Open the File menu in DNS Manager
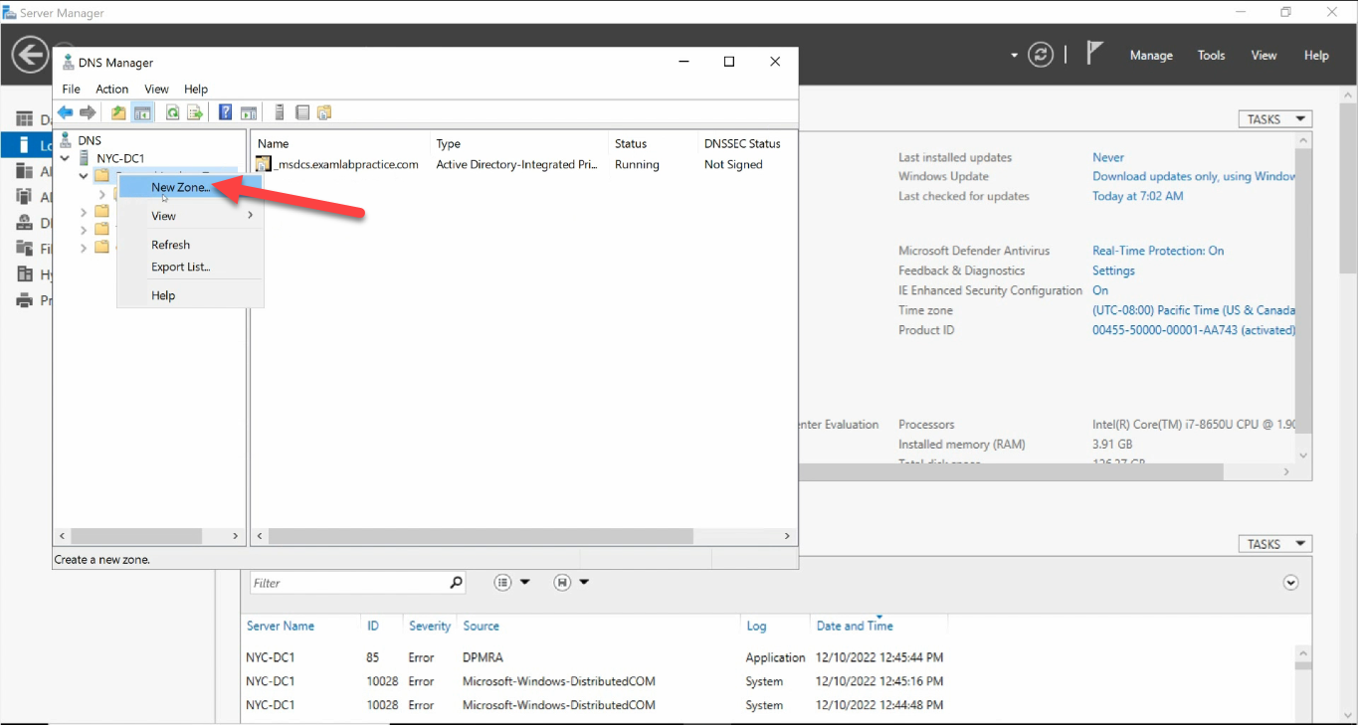 [x=72, y=89]
